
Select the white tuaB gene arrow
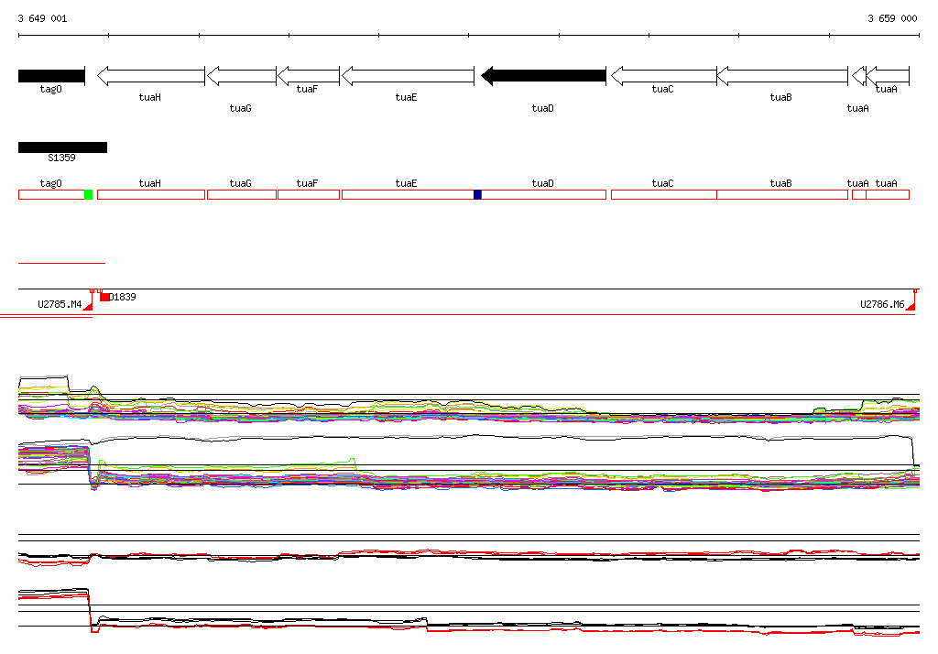pos(782,76)
